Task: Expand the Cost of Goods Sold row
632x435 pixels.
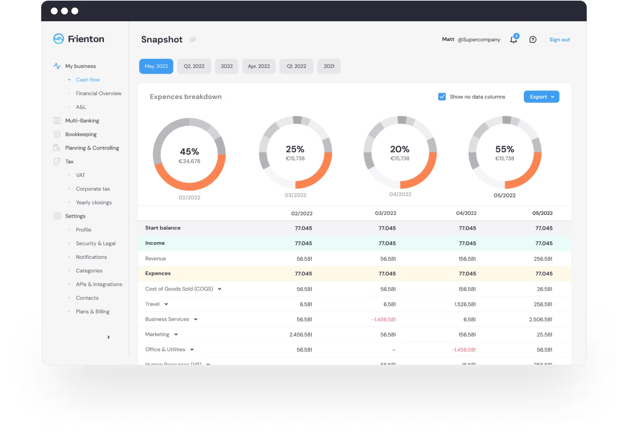Action: [x=220, y=289]
